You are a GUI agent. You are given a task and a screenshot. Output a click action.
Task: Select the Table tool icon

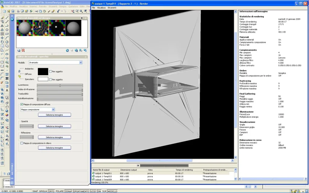[7, 86]
